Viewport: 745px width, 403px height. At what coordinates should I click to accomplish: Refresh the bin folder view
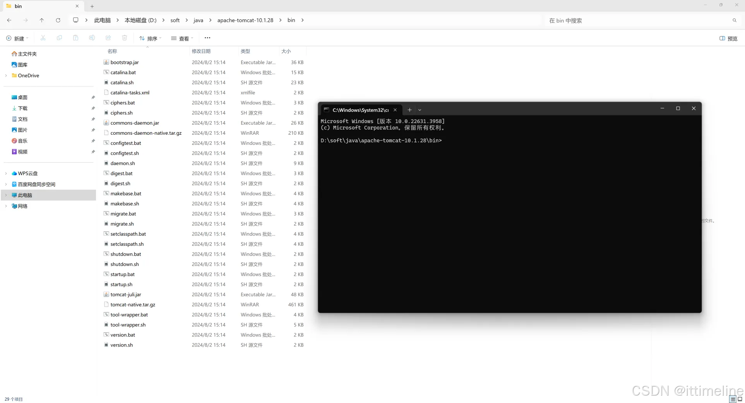(x=58, y=20)
